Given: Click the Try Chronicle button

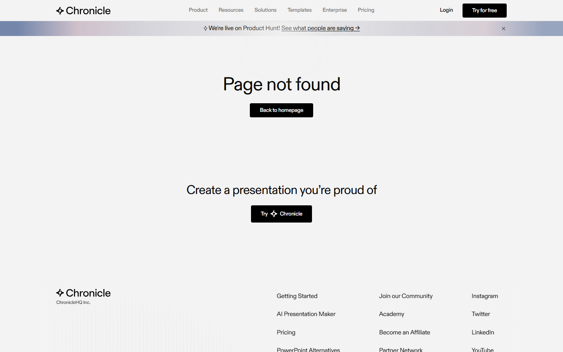Looking at the screenshot, I should [x=281, y=214].
